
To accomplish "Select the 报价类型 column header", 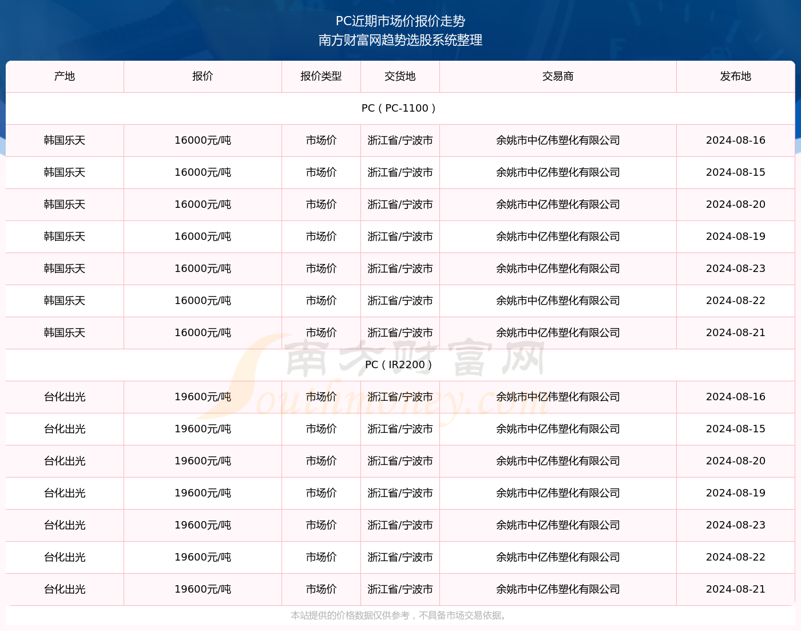I will tap(321, 76).
